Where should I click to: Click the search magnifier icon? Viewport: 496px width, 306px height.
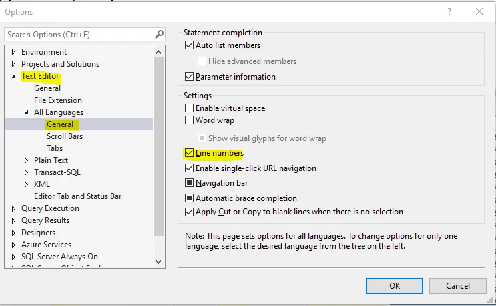160,34
